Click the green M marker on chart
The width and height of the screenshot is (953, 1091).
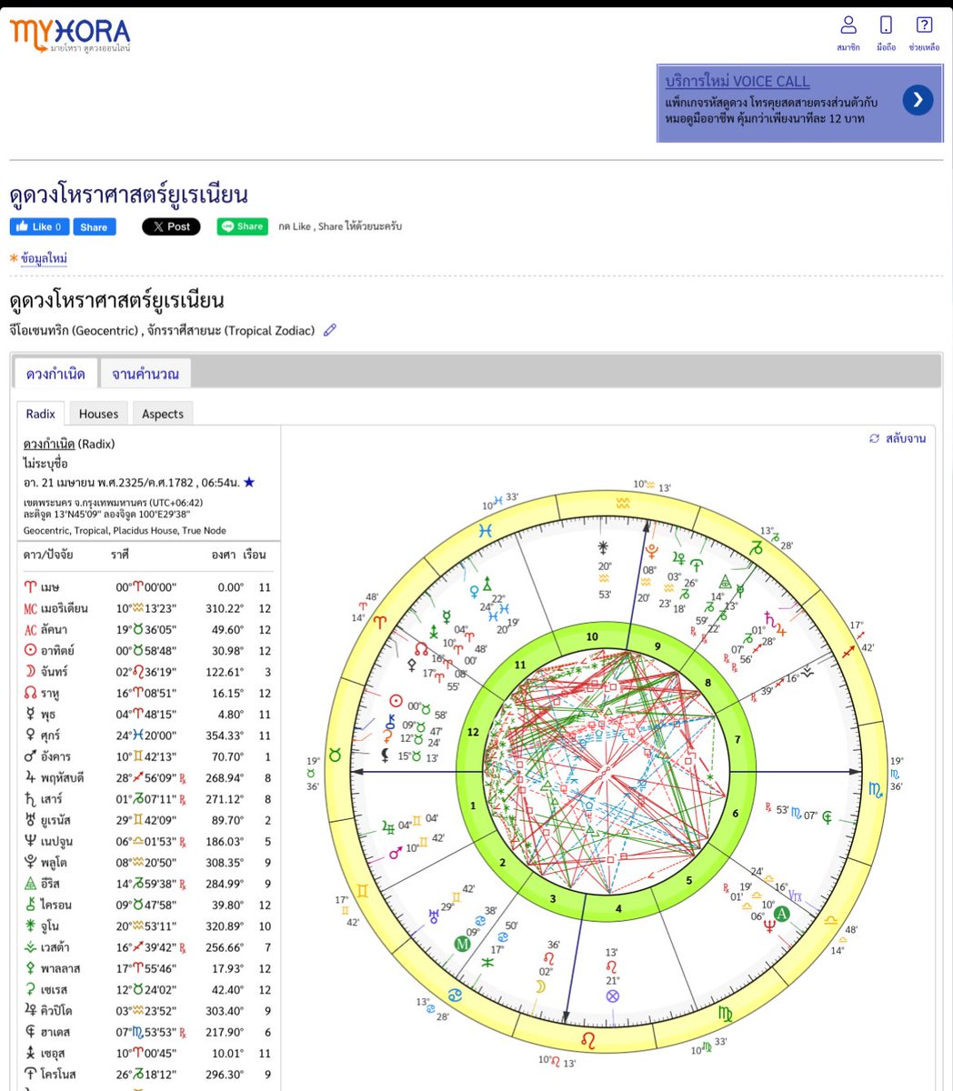coord(462,945)
